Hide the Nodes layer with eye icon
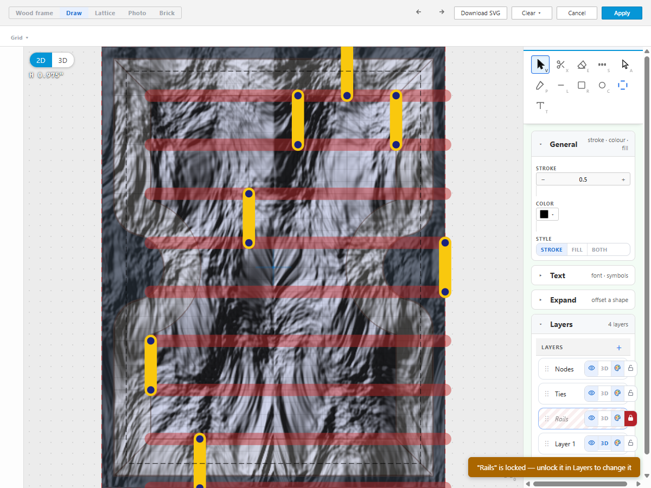 (591, 369)
